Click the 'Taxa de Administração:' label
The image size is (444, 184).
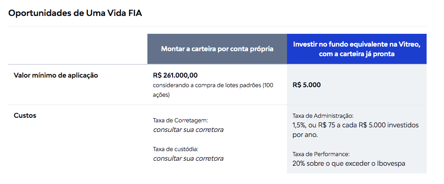tap(323, 116)
